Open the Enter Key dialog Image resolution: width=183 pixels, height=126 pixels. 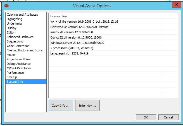click(x=87, y=106)
